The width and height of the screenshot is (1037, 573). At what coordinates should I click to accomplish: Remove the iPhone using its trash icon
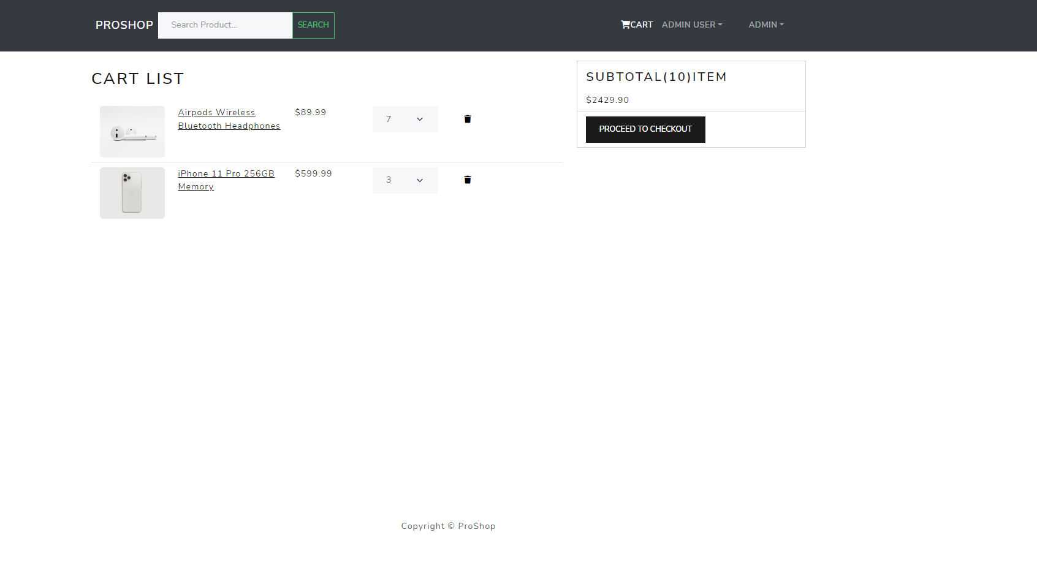pos(467,180)
